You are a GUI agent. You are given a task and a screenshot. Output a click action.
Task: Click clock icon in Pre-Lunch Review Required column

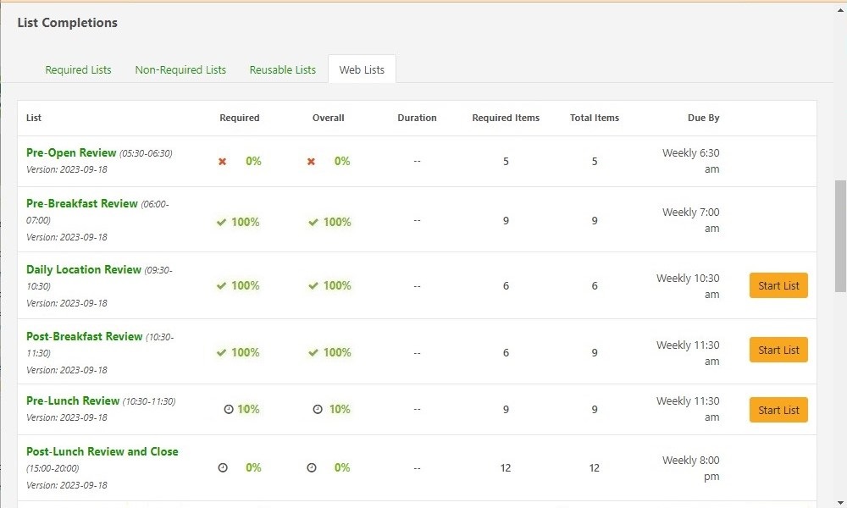click(228, 410)
